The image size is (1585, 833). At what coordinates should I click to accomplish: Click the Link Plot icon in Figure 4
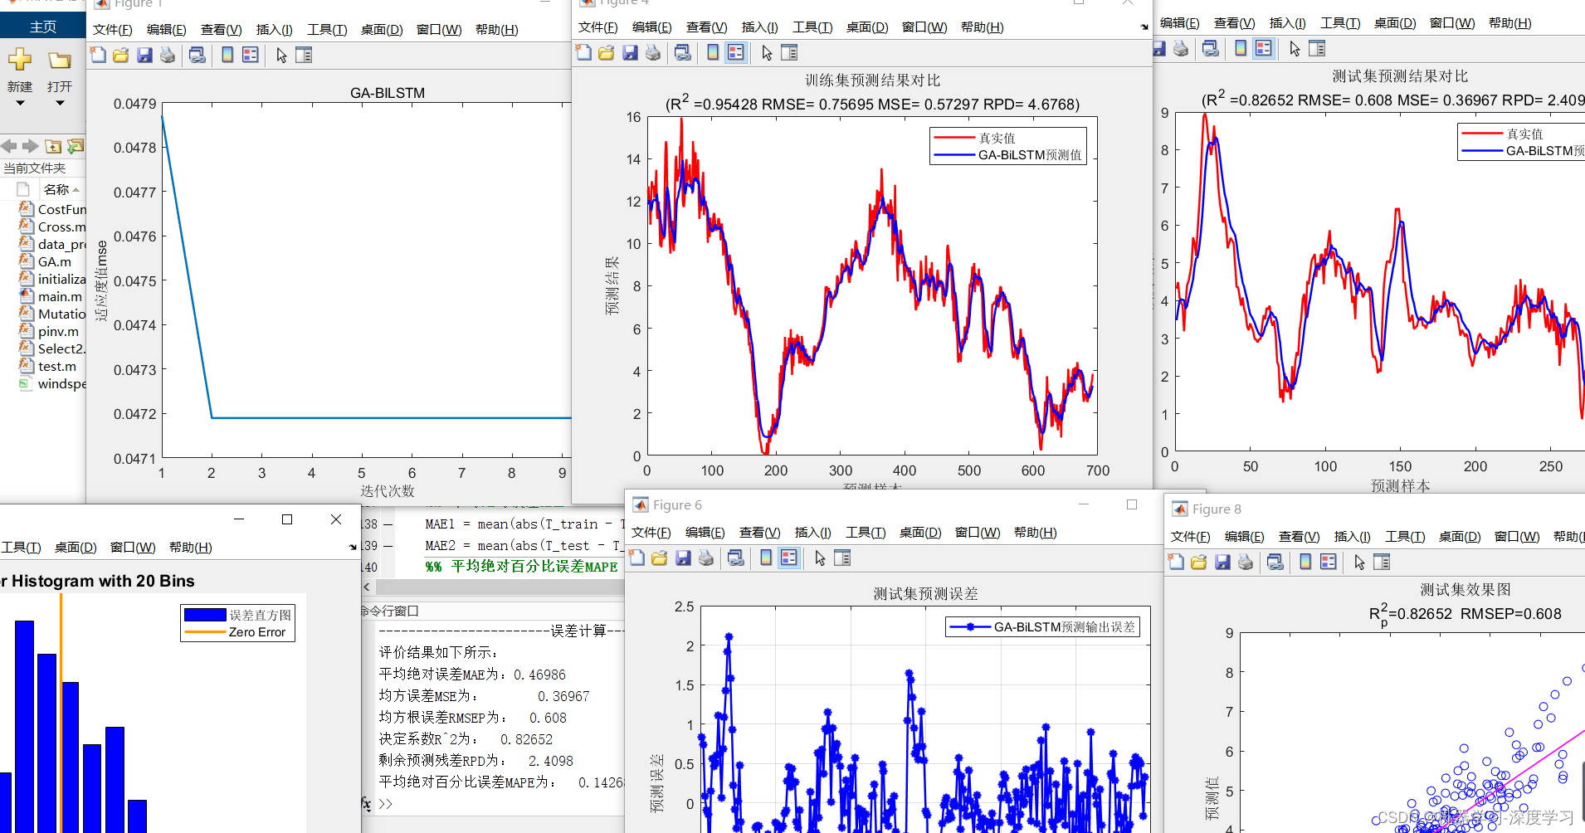pyautogui.click(x=683, y=53)
